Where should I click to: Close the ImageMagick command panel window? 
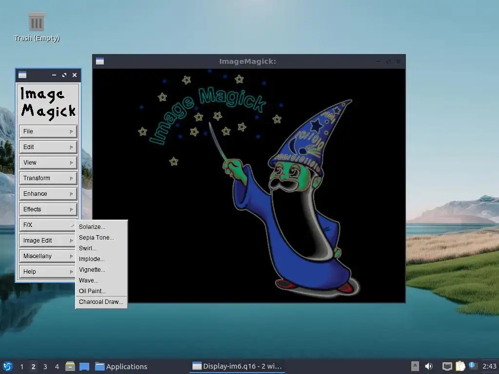click(75, 75)
